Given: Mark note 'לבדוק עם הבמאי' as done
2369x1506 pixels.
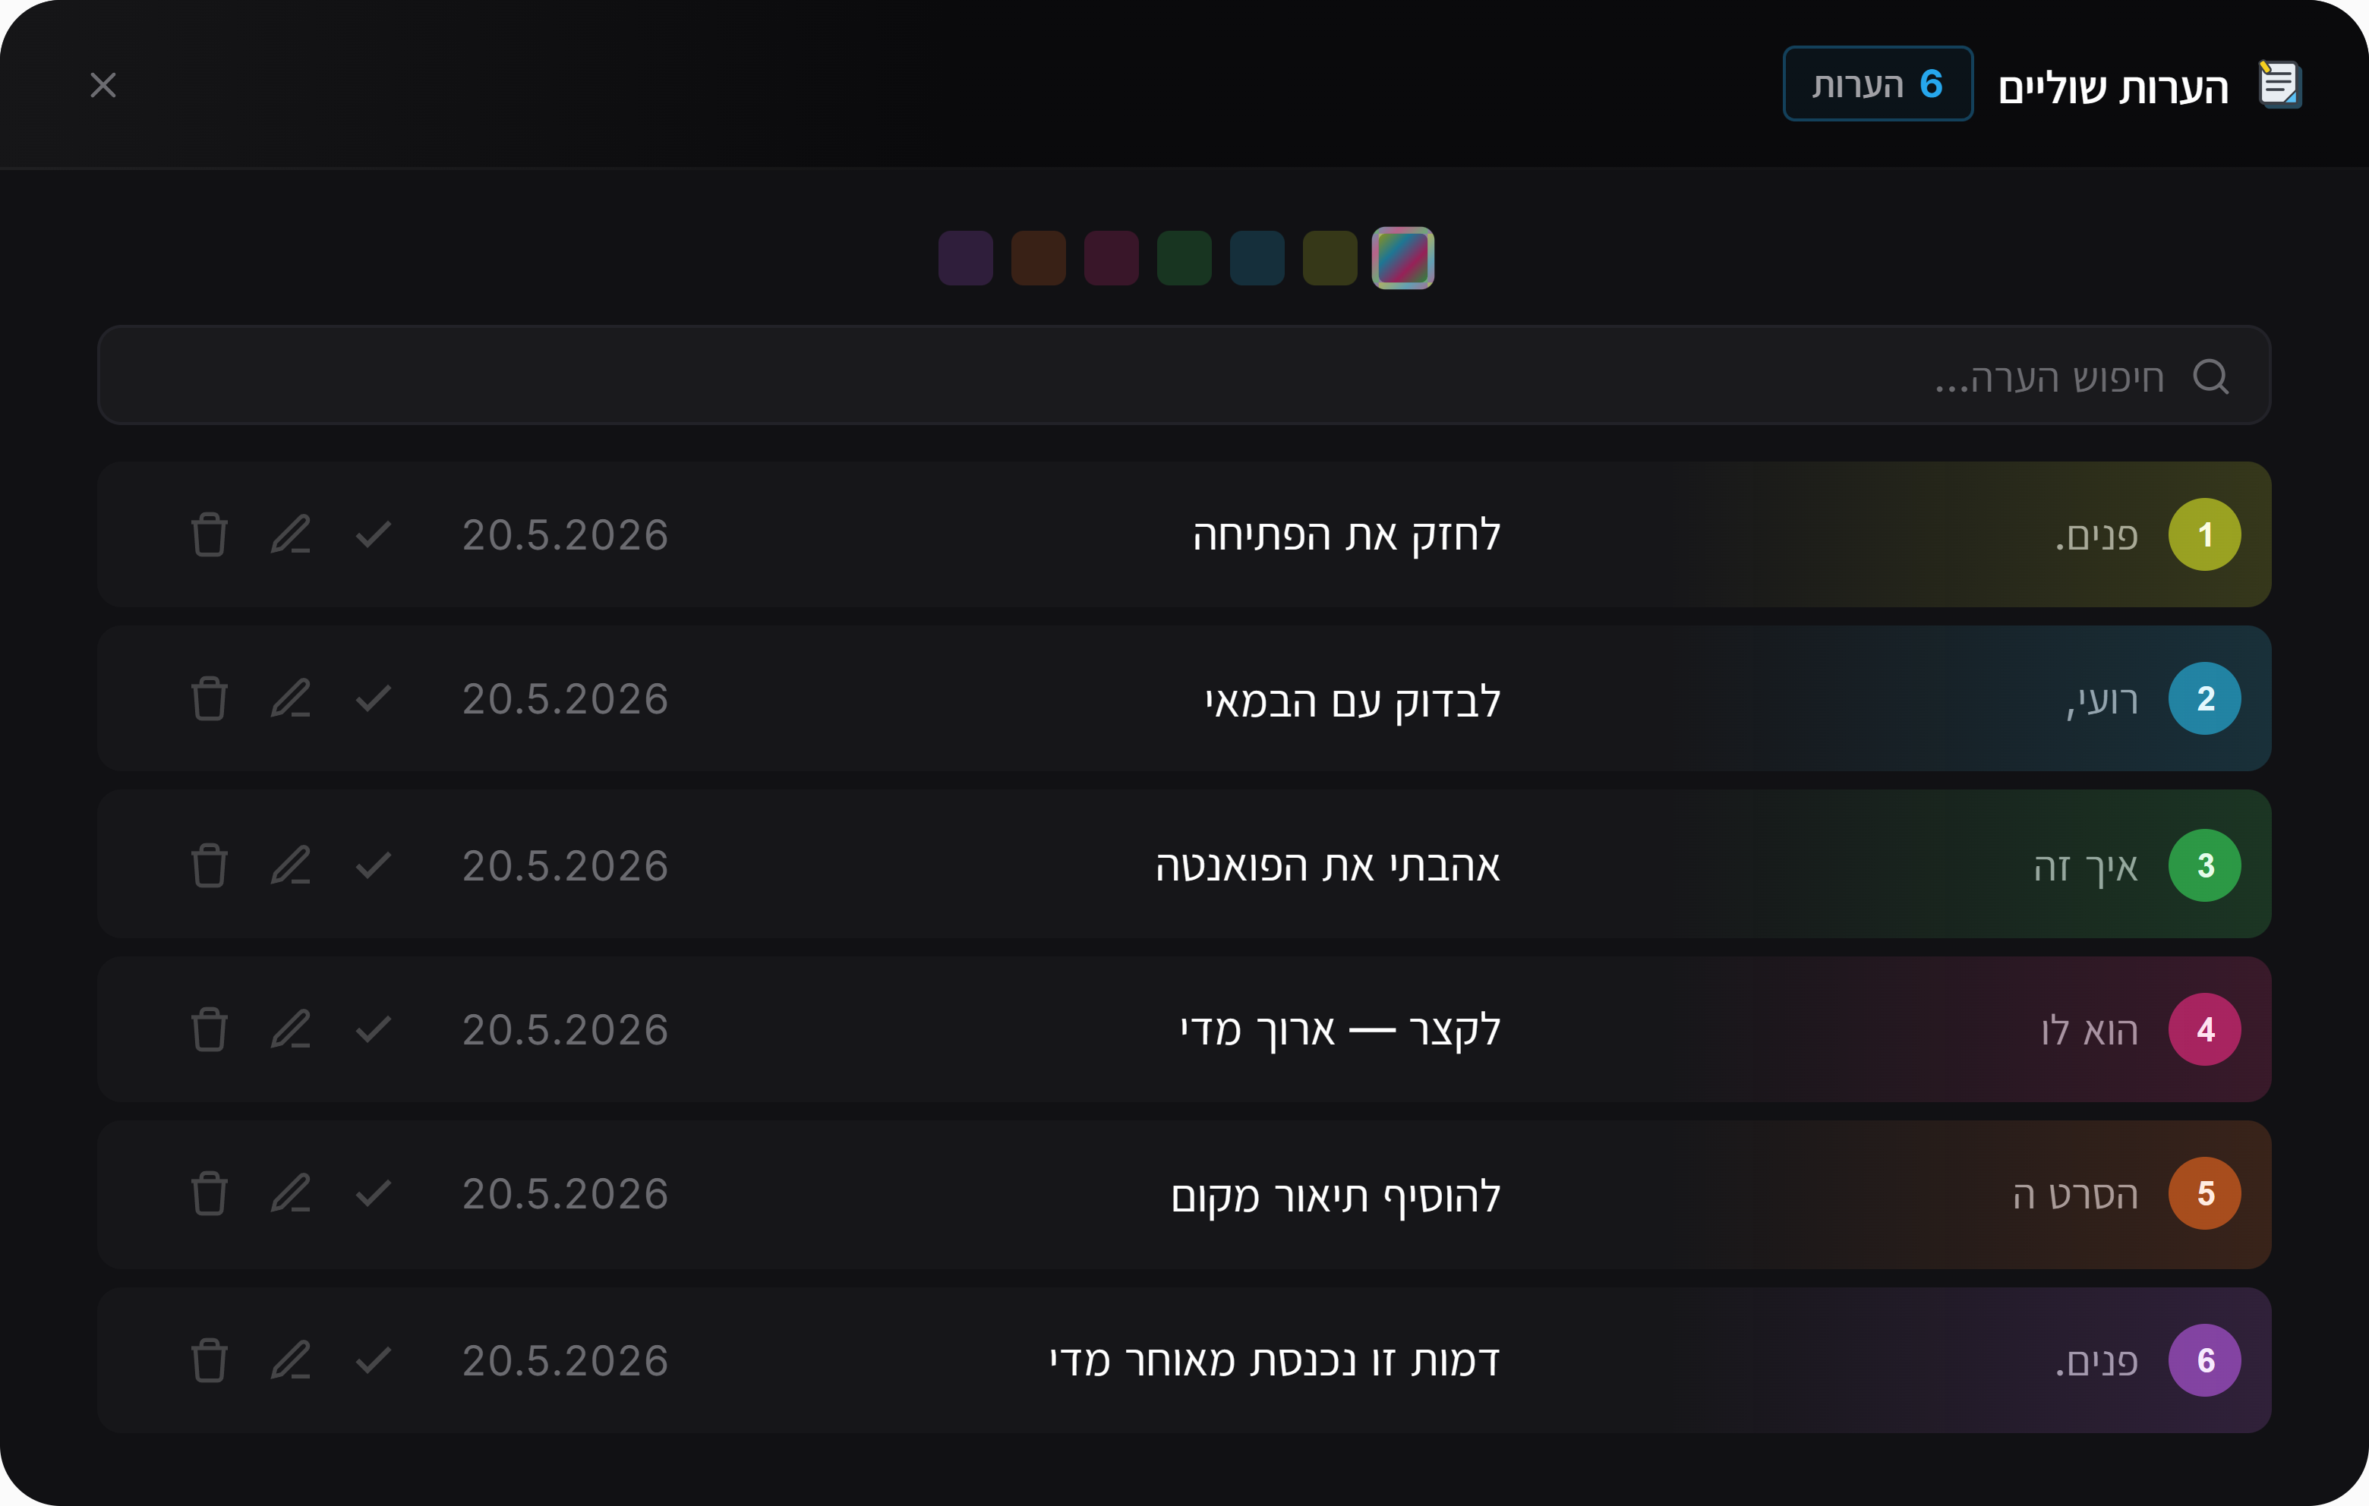Looking at the screenshot, I should tap(374, 698).
